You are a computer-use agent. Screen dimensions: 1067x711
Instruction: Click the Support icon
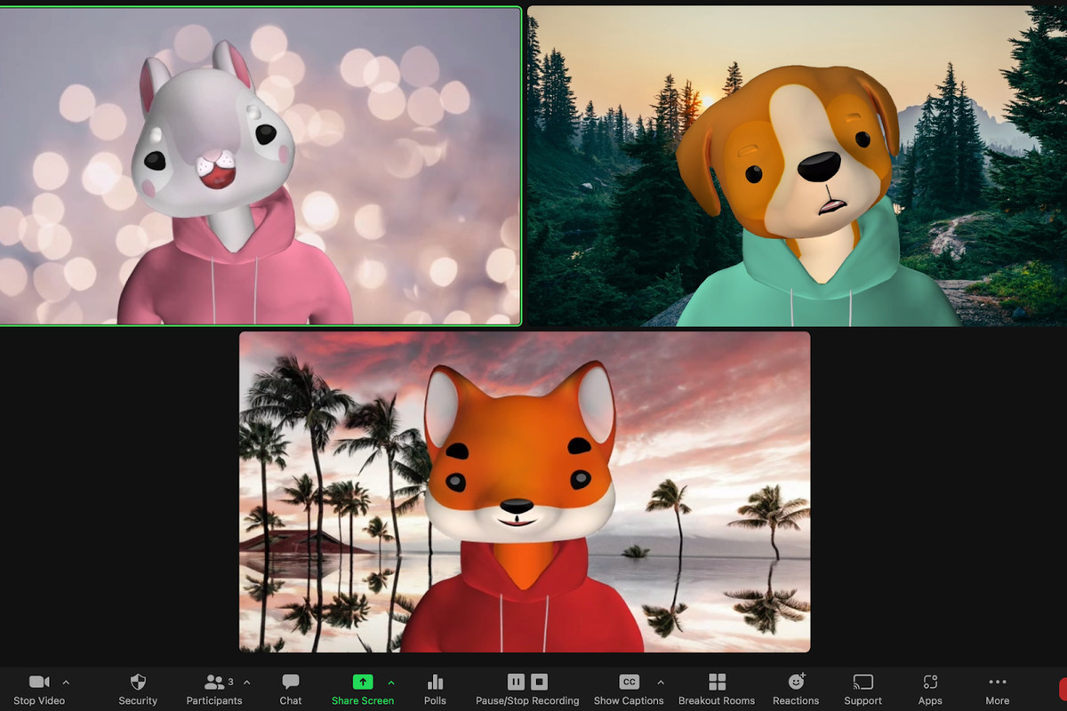click(x=862, y=681)
